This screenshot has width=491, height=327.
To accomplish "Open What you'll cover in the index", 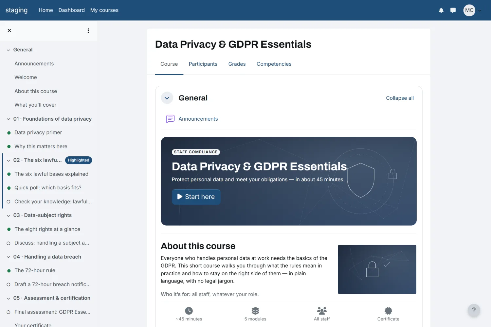I will click(35, 105).
